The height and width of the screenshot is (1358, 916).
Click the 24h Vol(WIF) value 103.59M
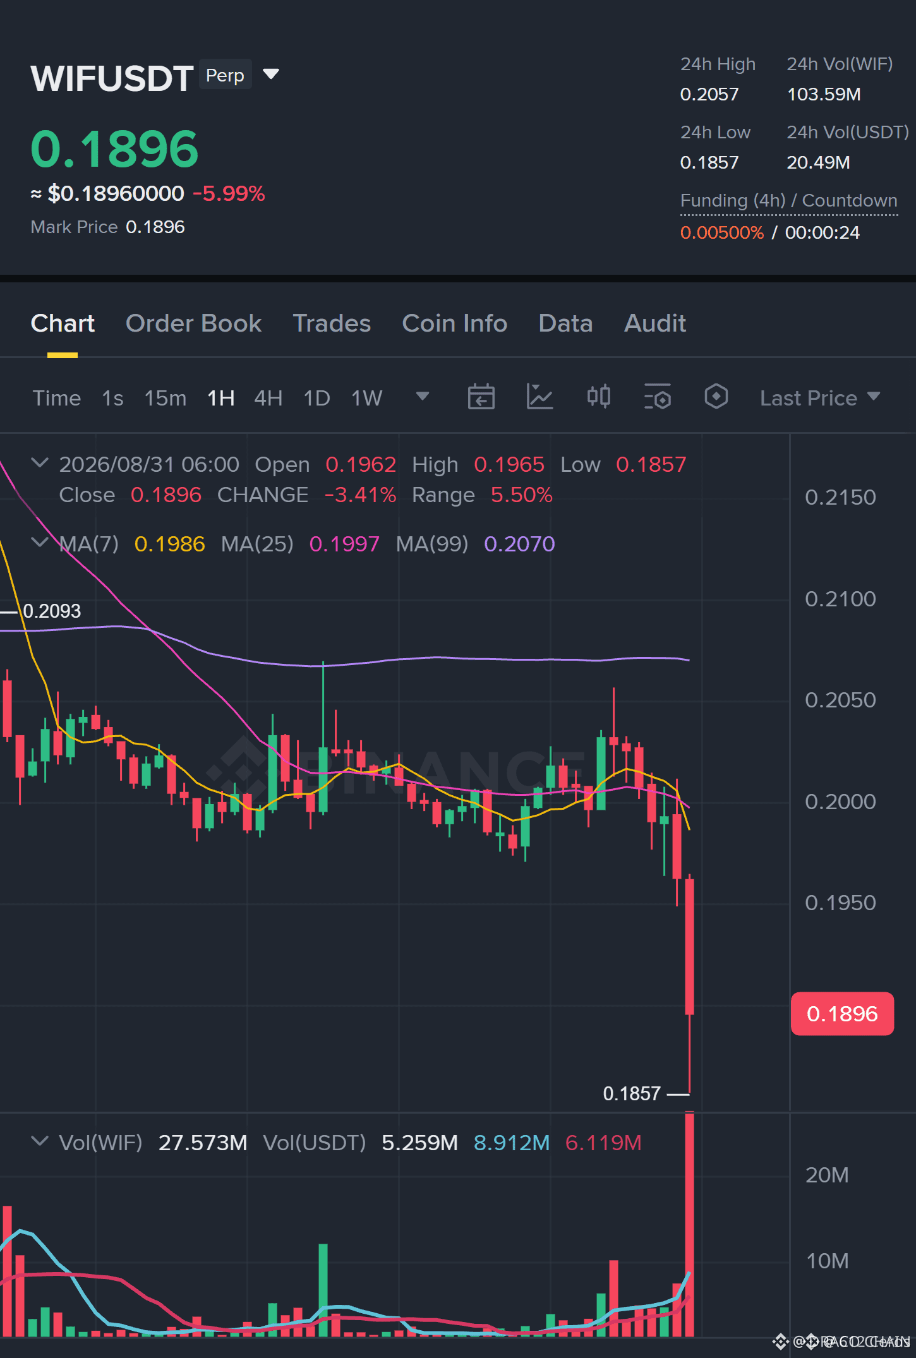point(823,94)
